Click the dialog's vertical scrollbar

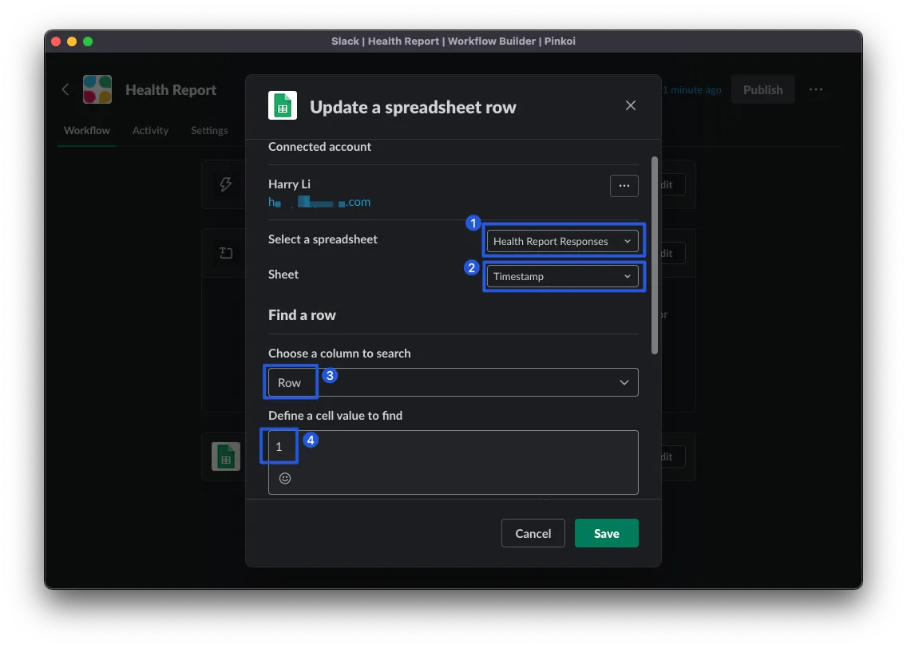coord(655,255)
